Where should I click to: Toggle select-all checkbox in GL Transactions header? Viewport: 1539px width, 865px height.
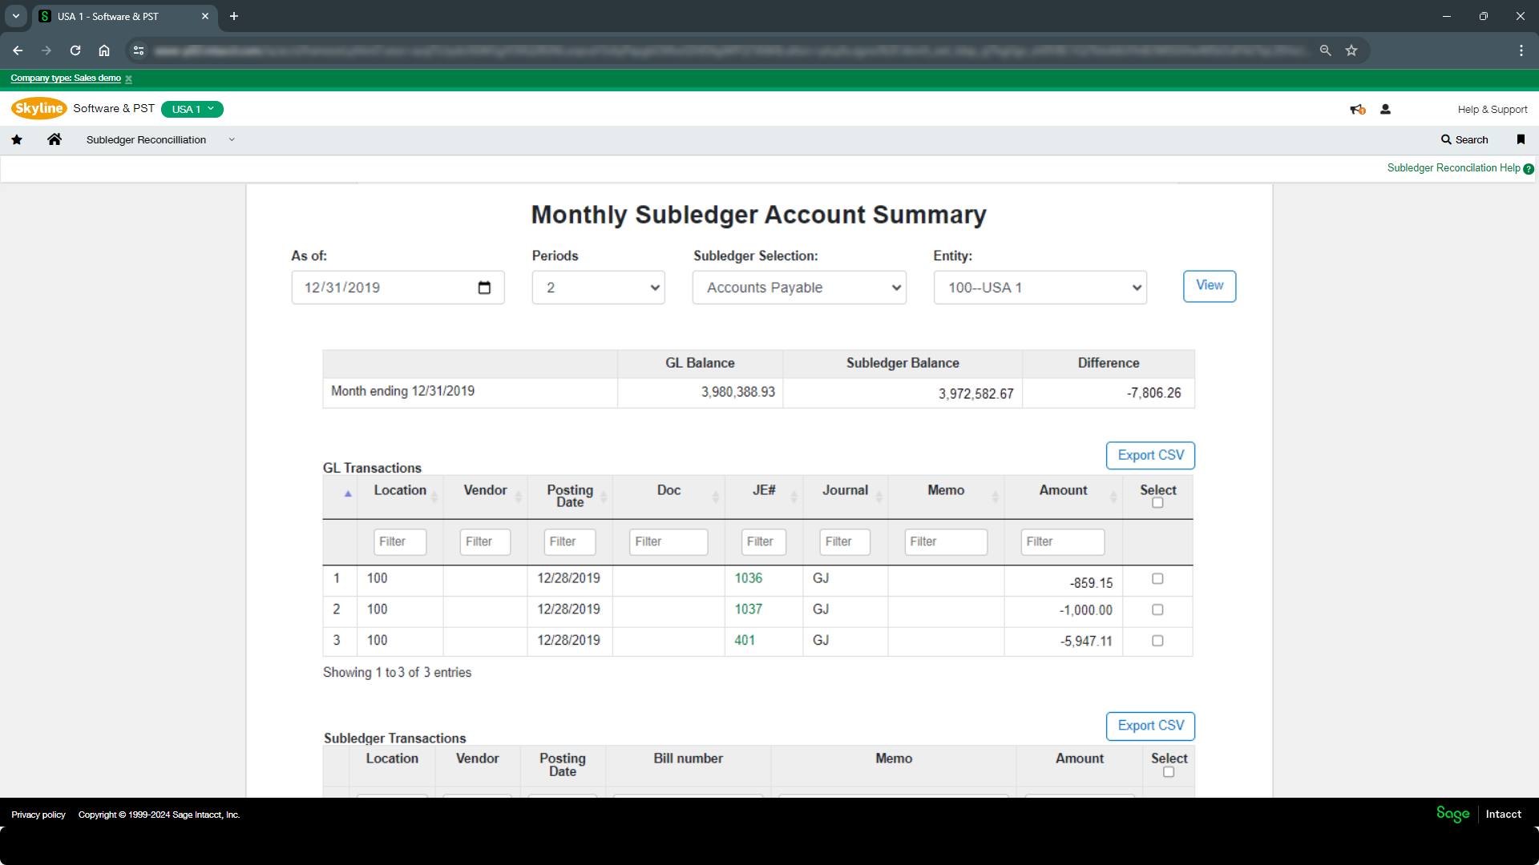(1157, 503)
